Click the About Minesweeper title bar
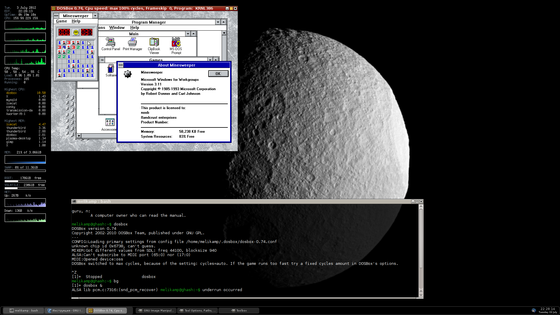 (x=176, y=65)
